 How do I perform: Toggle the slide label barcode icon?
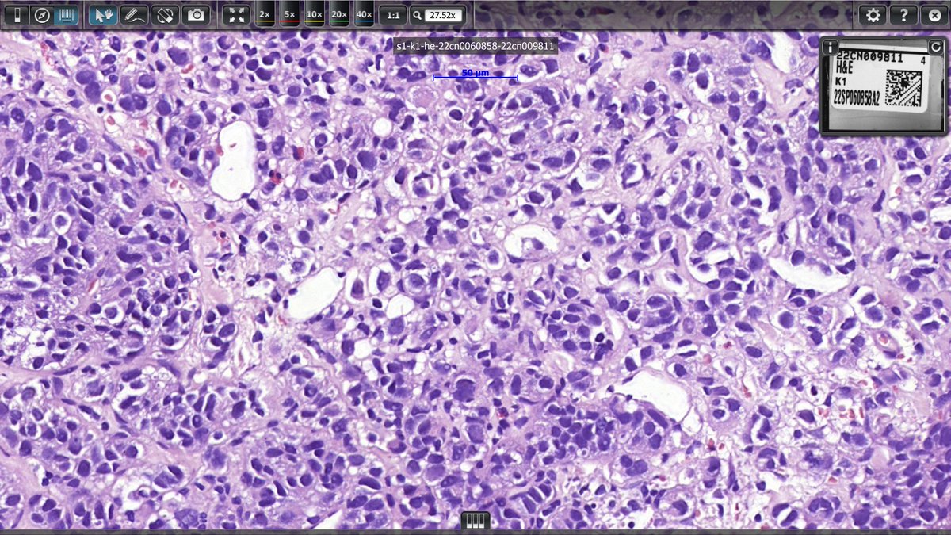[x=67, y=15]
